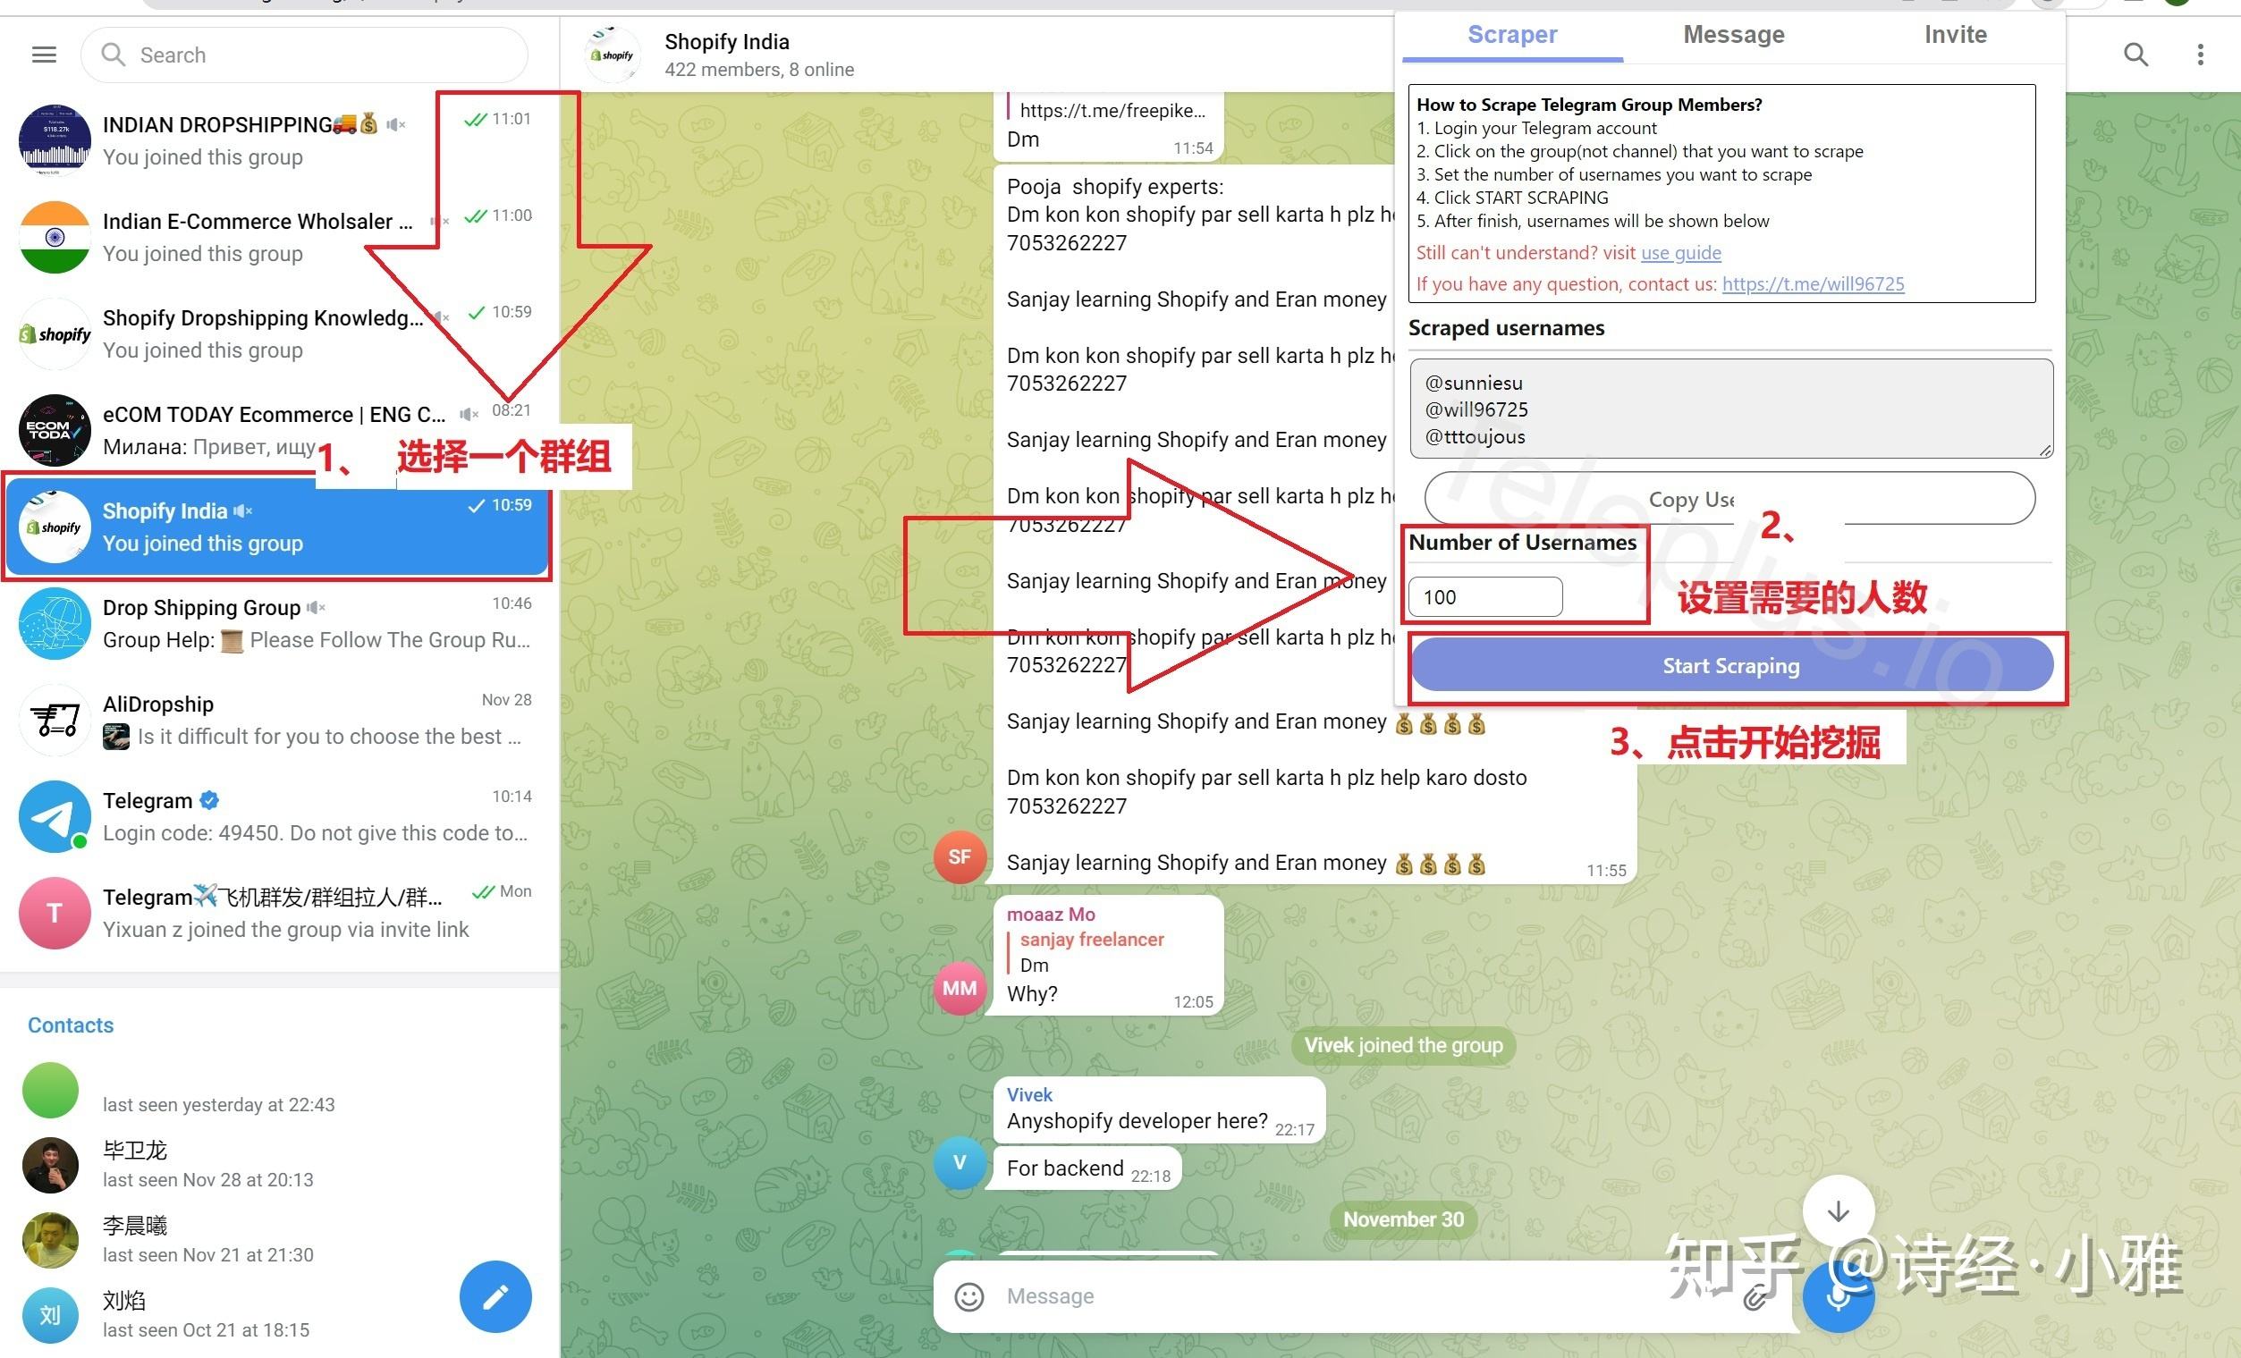Click the hamburger menu icon top left
The height and width of the screenshot is (1358, 2241).
pos(43,55)
